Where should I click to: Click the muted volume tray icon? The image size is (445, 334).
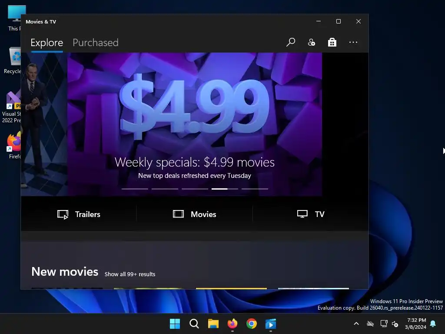click(395, 324)
